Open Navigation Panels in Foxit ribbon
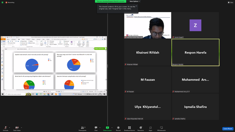The width and height of the screenshot is (235, 132). click(x=79, y=43)
